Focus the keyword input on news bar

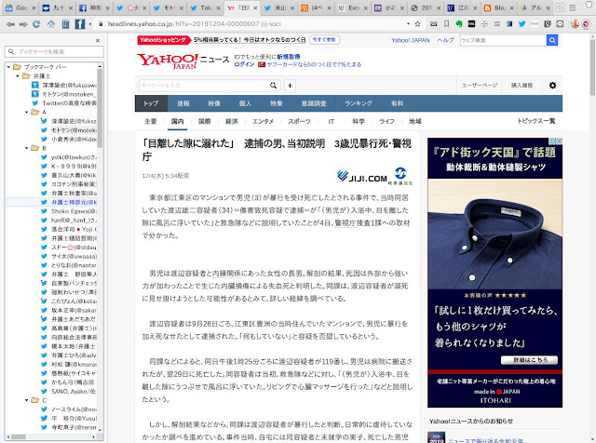pos(203,86)
